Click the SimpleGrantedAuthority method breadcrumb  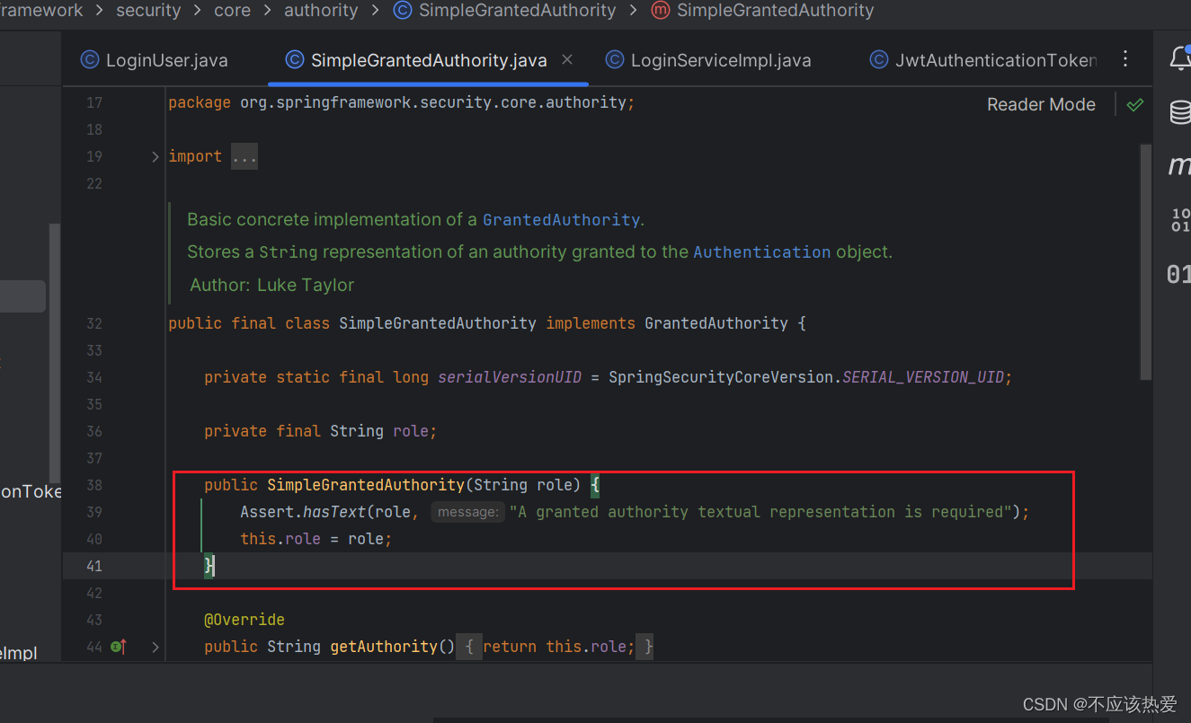tap(762, 11)
